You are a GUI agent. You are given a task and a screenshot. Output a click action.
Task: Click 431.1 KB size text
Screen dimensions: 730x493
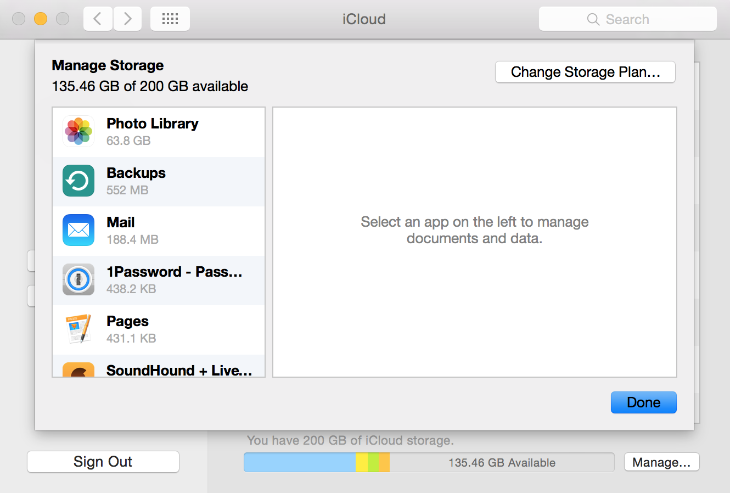[131, 338]
